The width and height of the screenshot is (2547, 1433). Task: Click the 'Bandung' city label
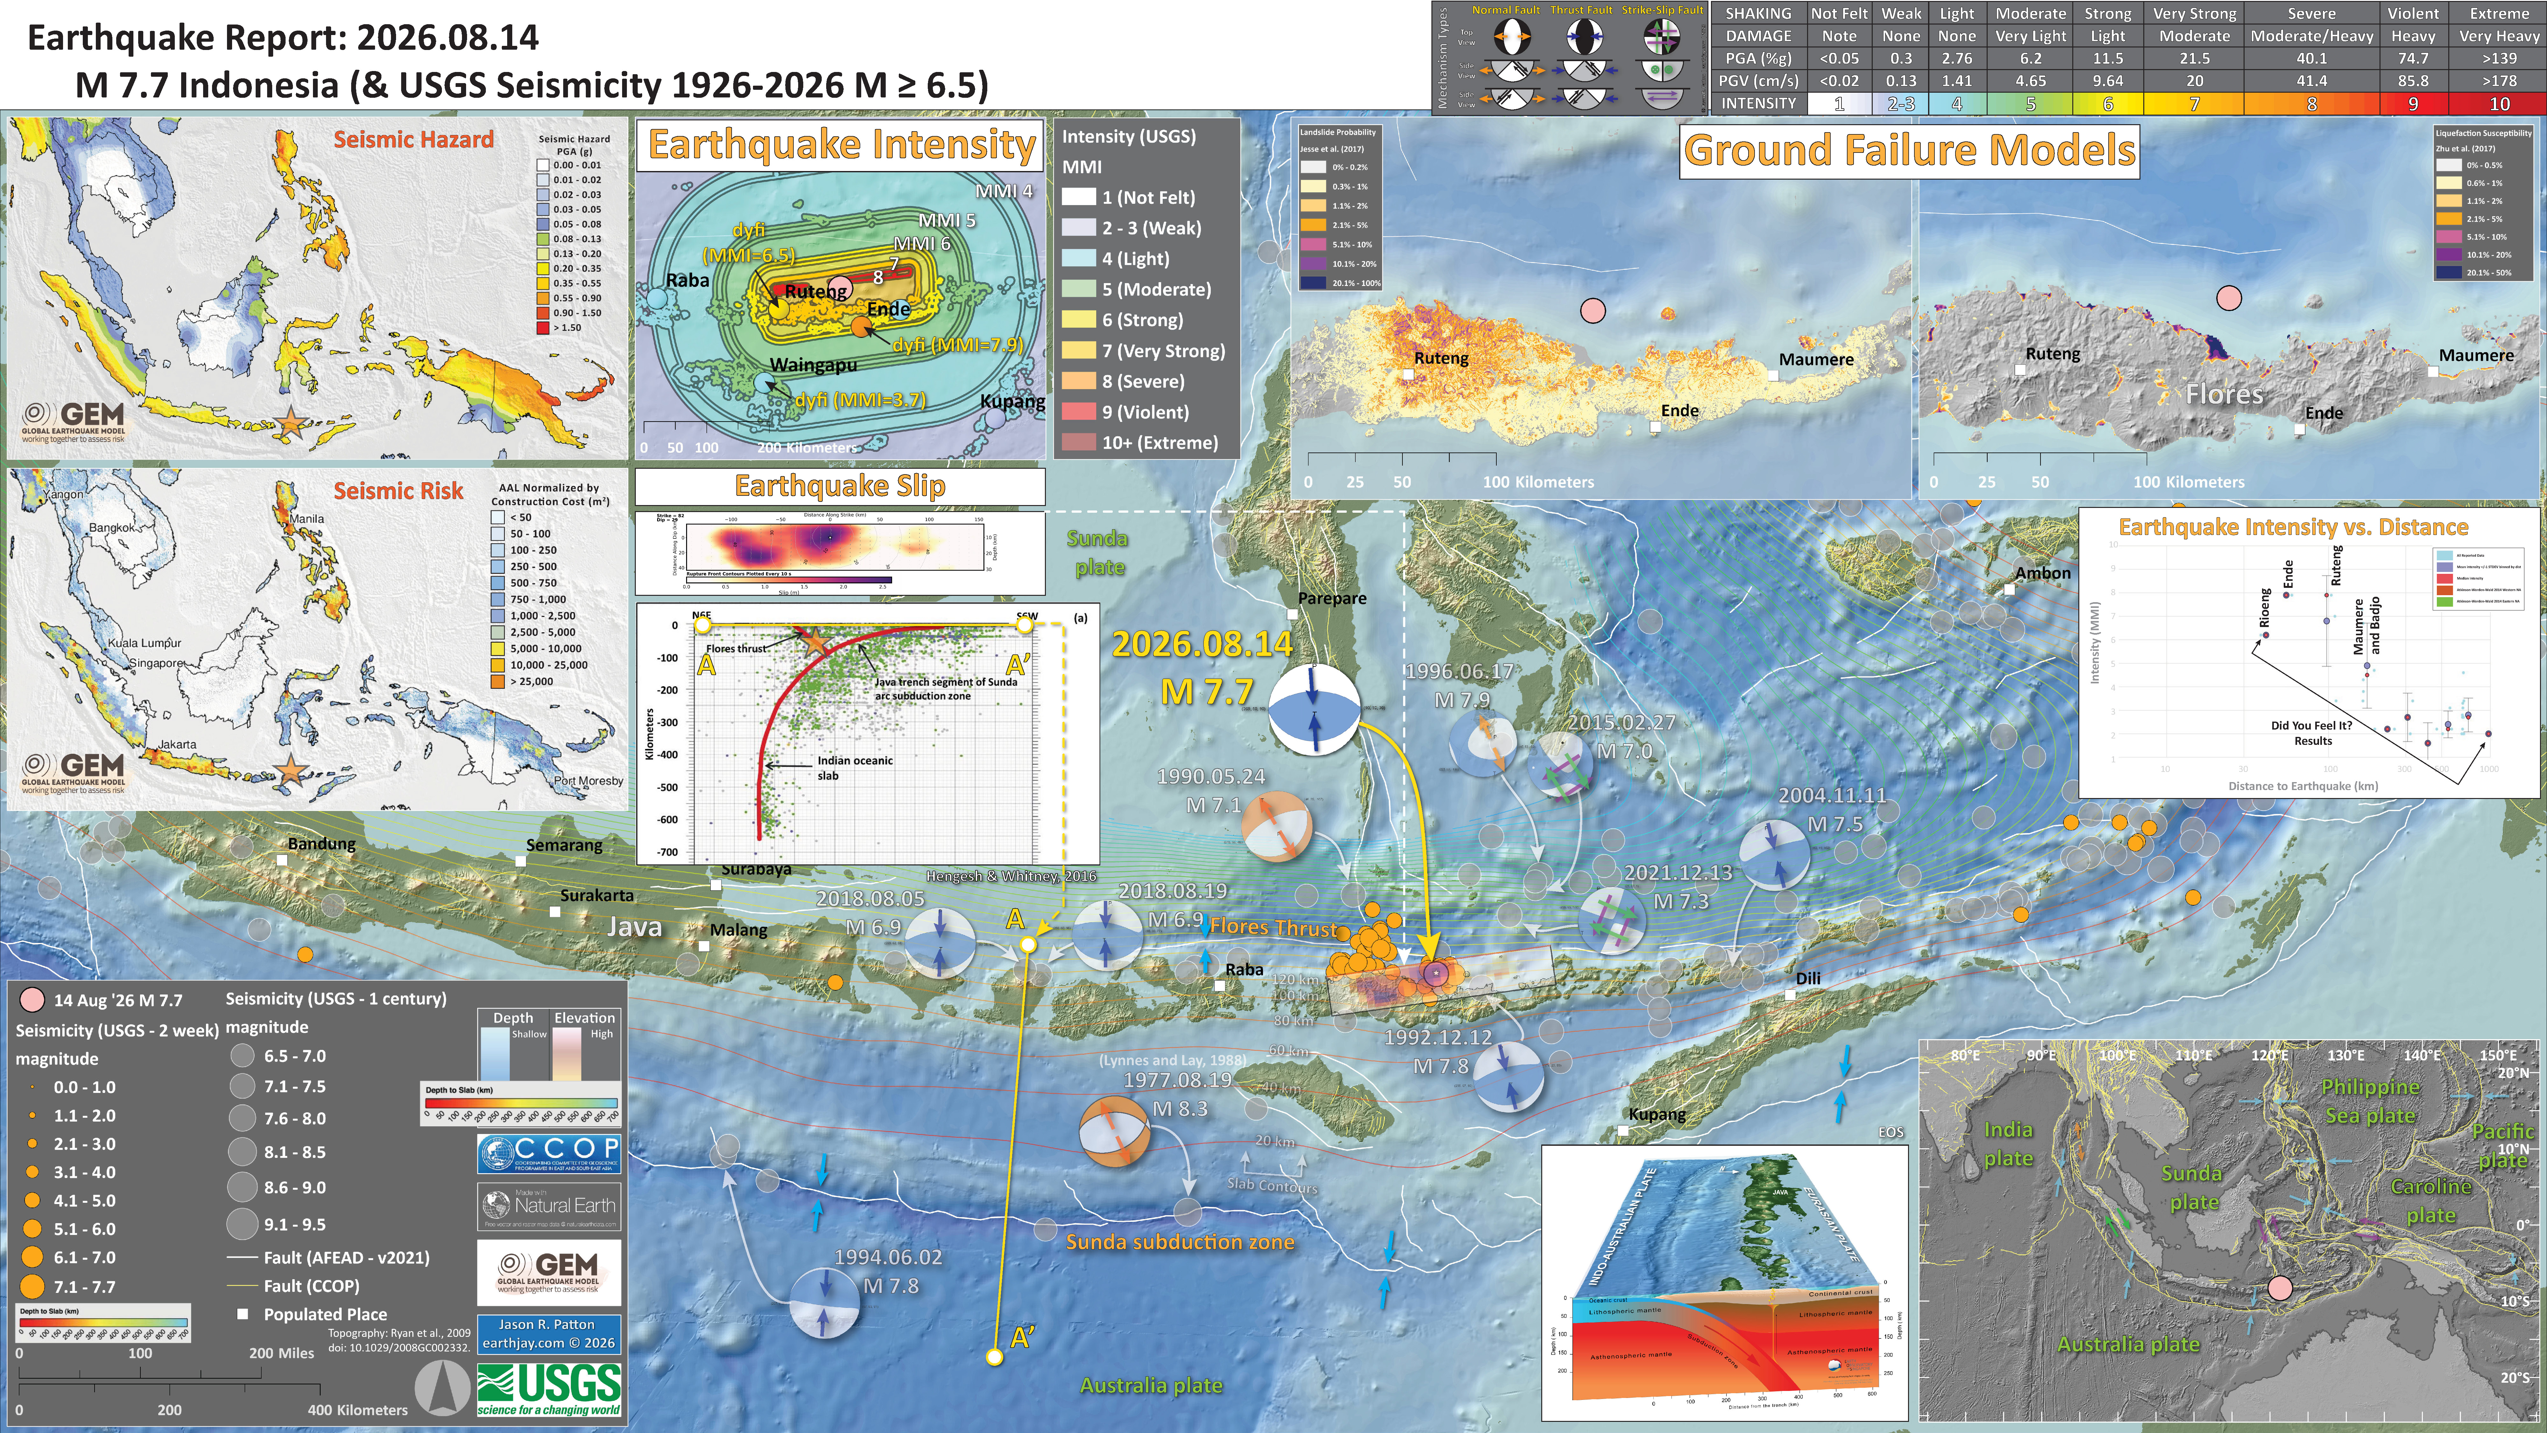[321, 844]
